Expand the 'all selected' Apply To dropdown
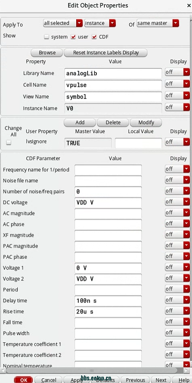The height and width of the screenshot is (383, 192). tap(63, 23)
